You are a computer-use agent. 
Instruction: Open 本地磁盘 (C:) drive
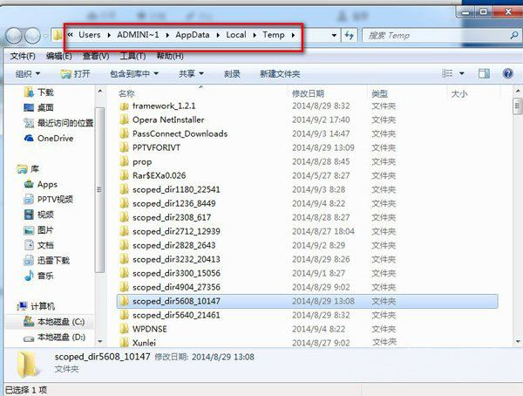pyautogui.click(x=54, y=322)
